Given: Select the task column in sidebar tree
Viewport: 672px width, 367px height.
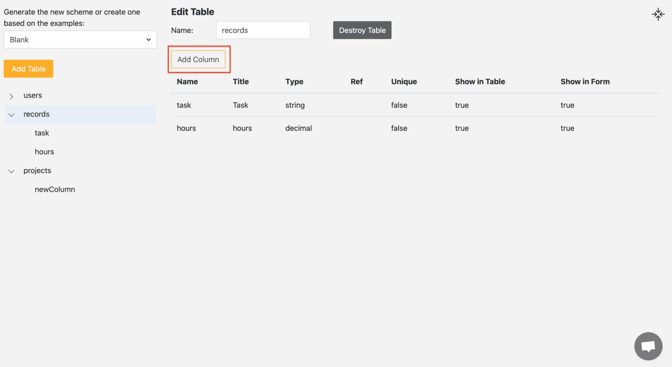Looking at the screenshot, I should (x=42, y=133).
